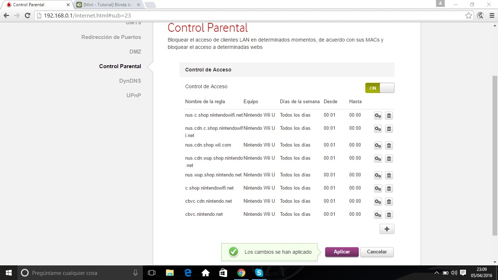
Task: Open Chrome from the taskbar
Action: [241, 273]
